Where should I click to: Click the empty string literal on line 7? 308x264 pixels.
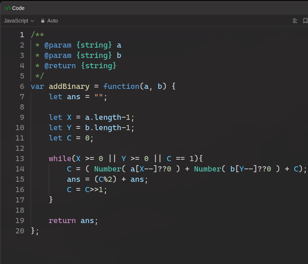click(98, 97)
